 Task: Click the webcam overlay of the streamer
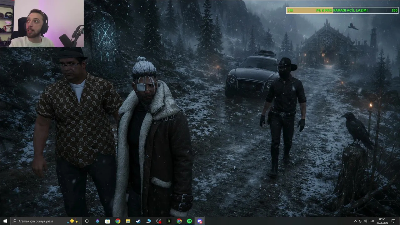point(42,23)
